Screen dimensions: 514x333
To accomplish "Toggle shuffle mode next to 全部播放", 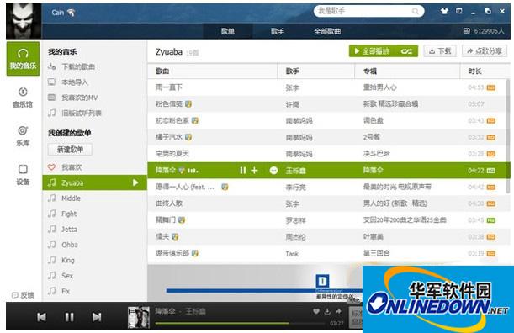I will [x=406, y=51].
